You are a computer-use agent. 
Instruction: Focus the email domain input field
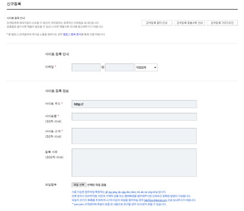pos(120,67)
